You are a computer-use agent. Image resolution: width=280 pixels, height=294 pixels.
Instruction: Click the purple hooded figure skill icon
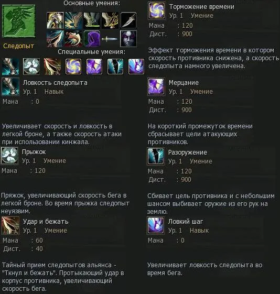pos(92,39)
